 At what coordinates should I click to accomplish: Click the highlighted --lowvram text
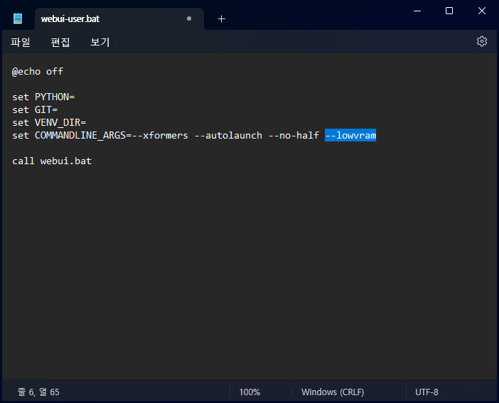[350, 135]
